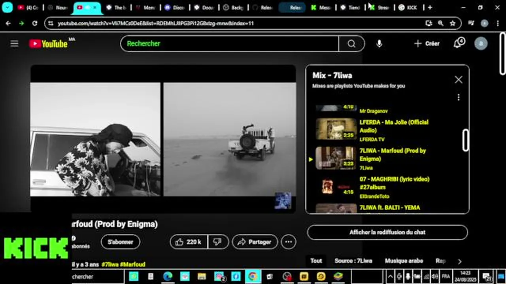Viewport: 506px width, 284px height.
Task: Open Facebook app on the taskbar
Action: click(x=236, y=277)
